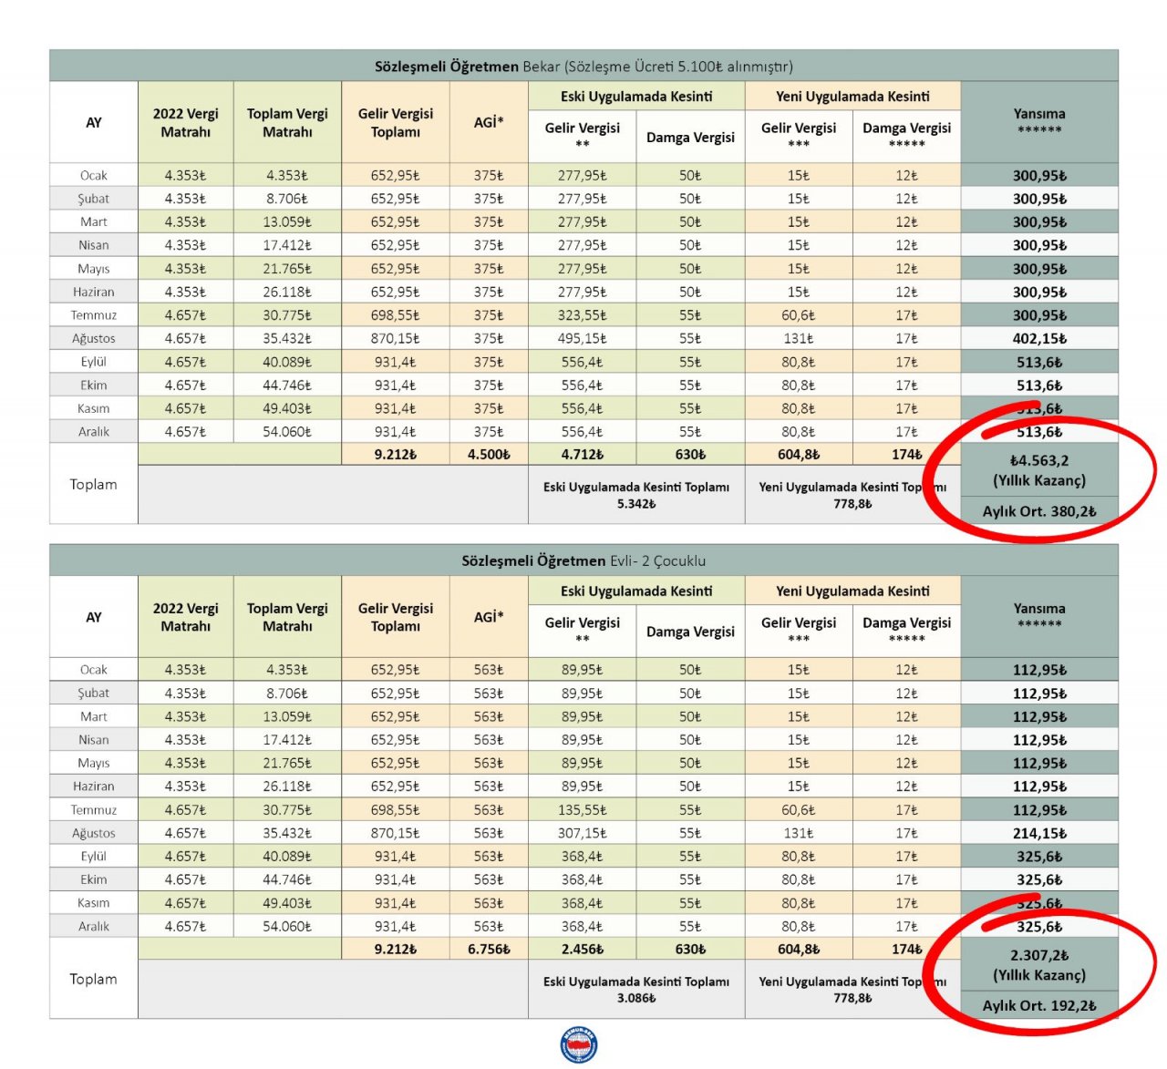Click the 'Aylık Ort. 380,2₺' cell
This screenshot has width=1167, height=1069.
[x=1038, y=511]
